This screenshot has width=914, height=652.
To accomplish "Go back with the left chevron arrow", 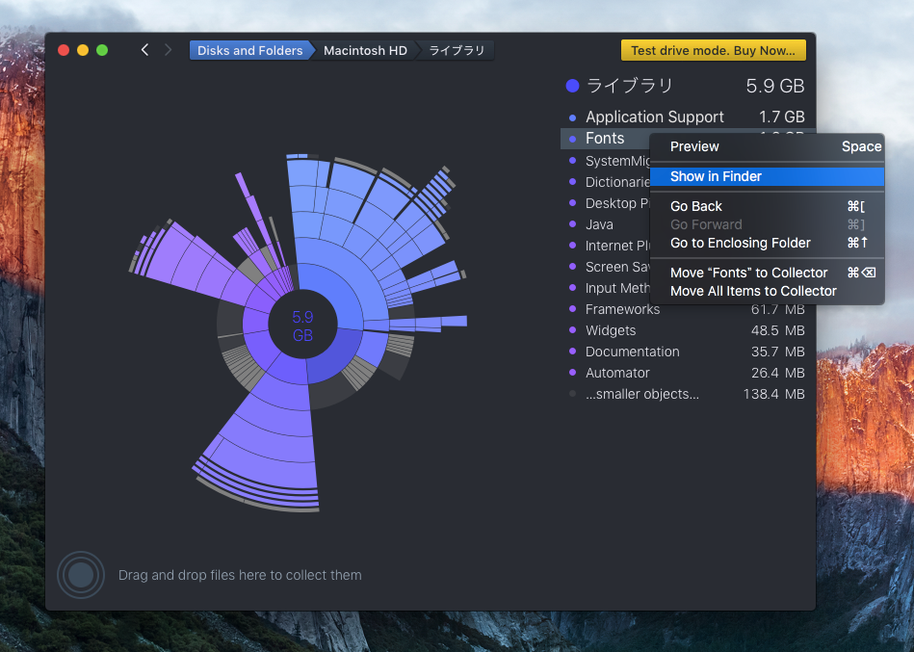I will coord(145,50).
